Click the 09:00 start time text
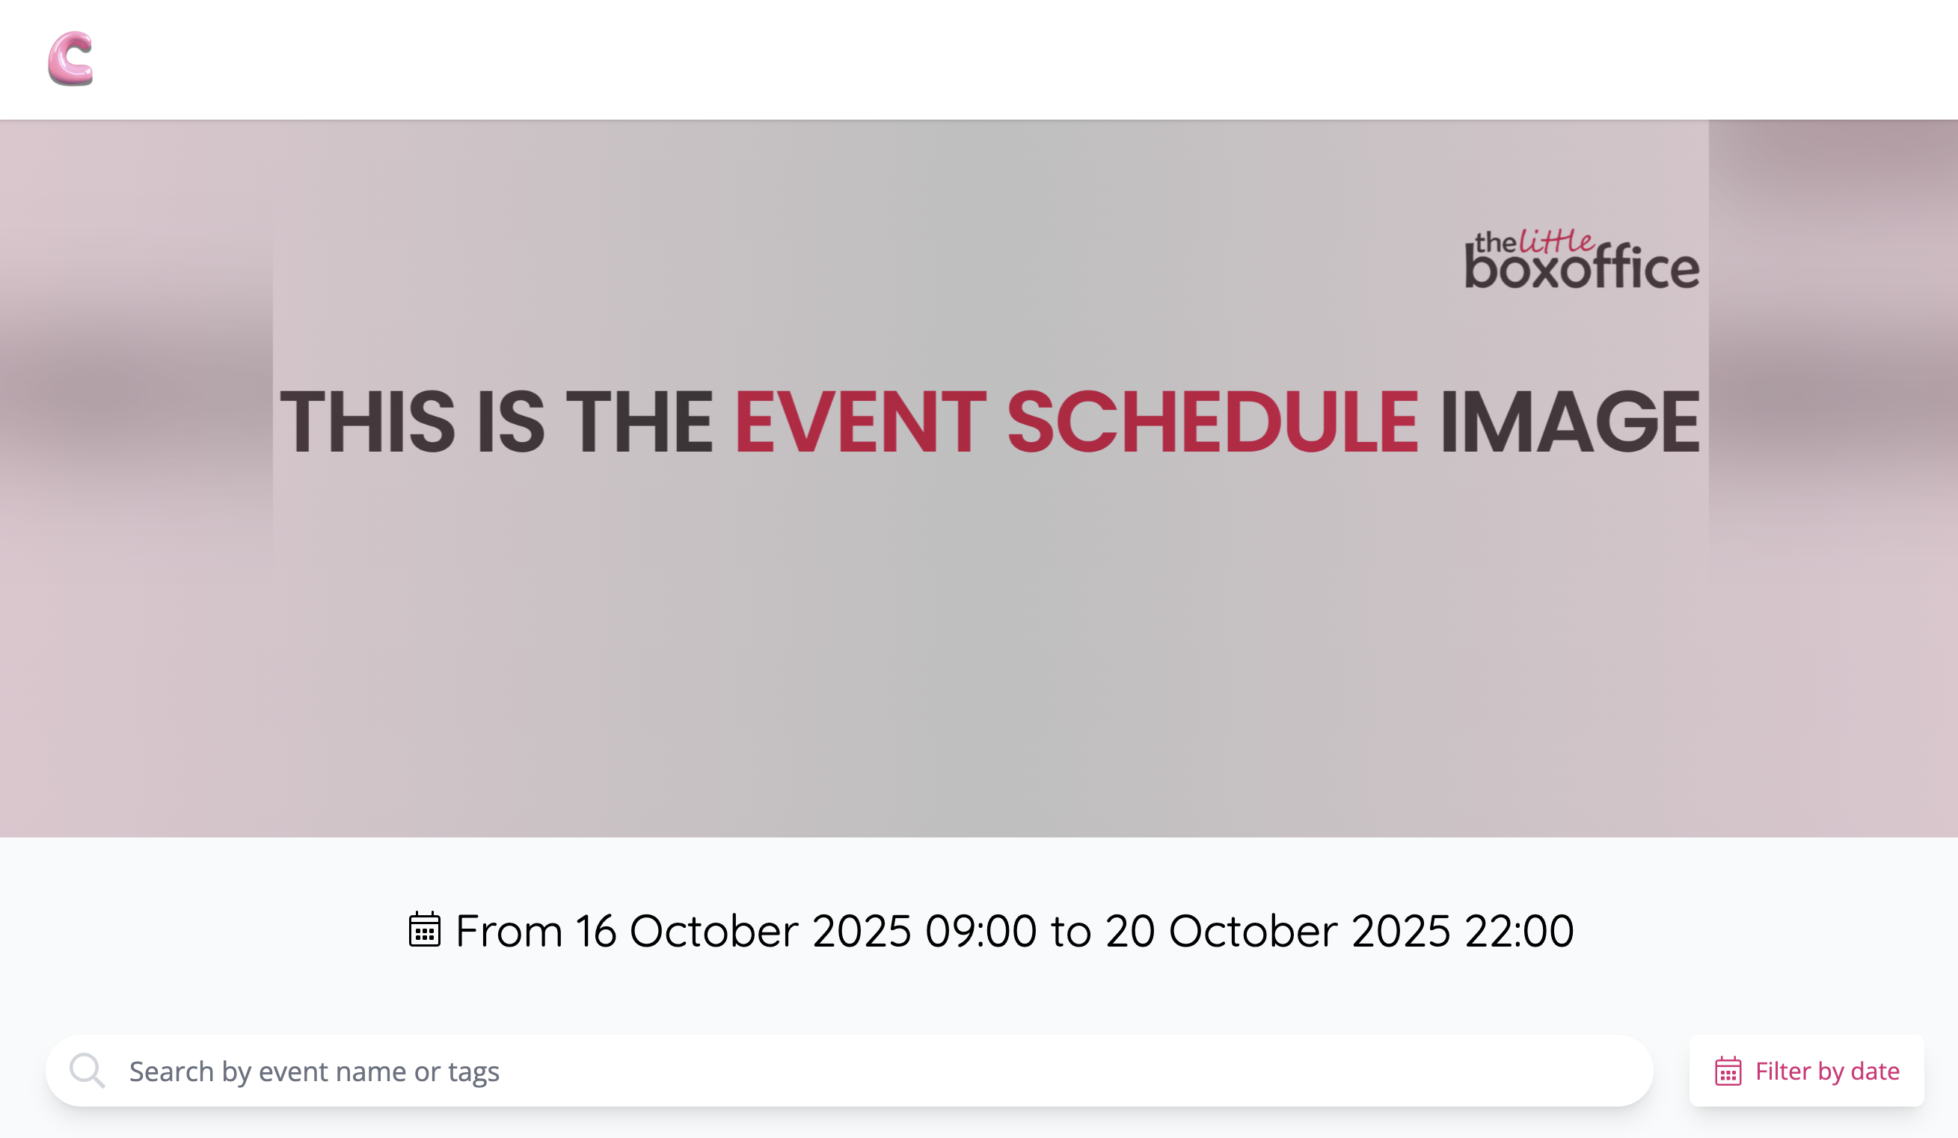 (x=980, y=931)
